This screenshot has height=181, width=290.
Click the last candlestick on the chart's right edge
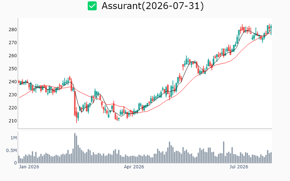[x=271, y=29]
